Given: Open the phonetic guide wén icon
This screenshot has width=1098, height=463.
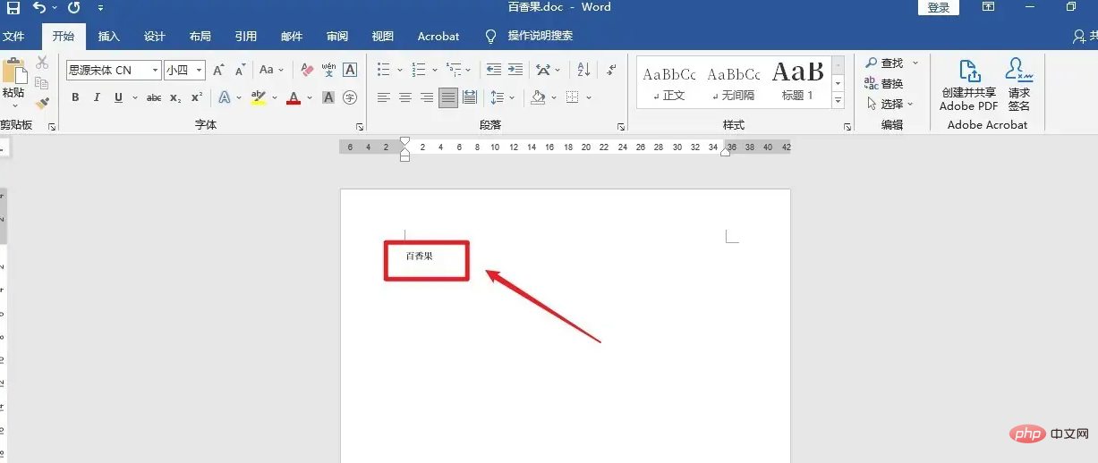Looking at the screenshot, I should [328, 70].
